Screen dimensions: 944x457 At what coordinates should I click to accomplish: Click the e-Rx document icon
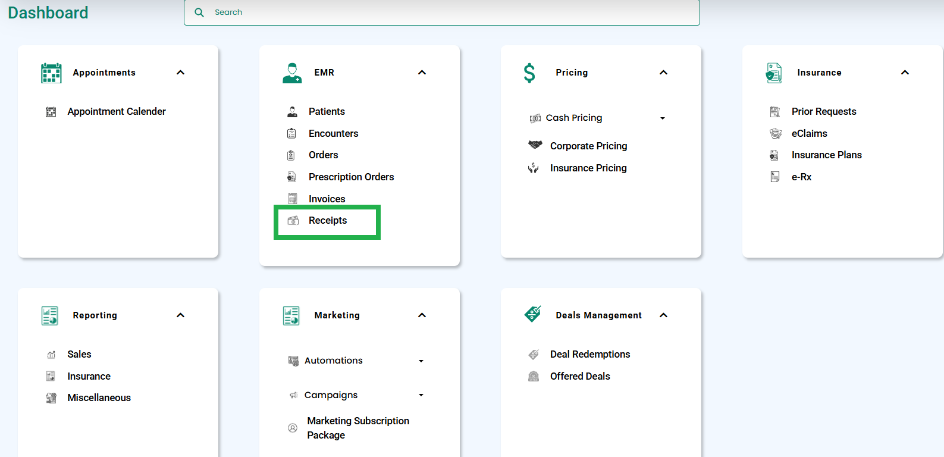click(x=775, y=177)
